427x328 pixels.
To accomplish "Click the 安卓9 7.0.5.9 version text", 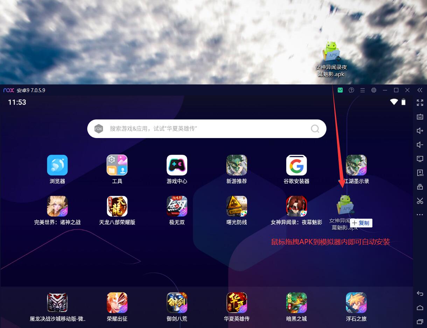I will [x=31, y=90].
